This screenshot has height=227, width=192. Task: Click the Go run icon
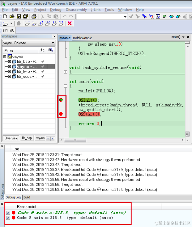point(61,23)
